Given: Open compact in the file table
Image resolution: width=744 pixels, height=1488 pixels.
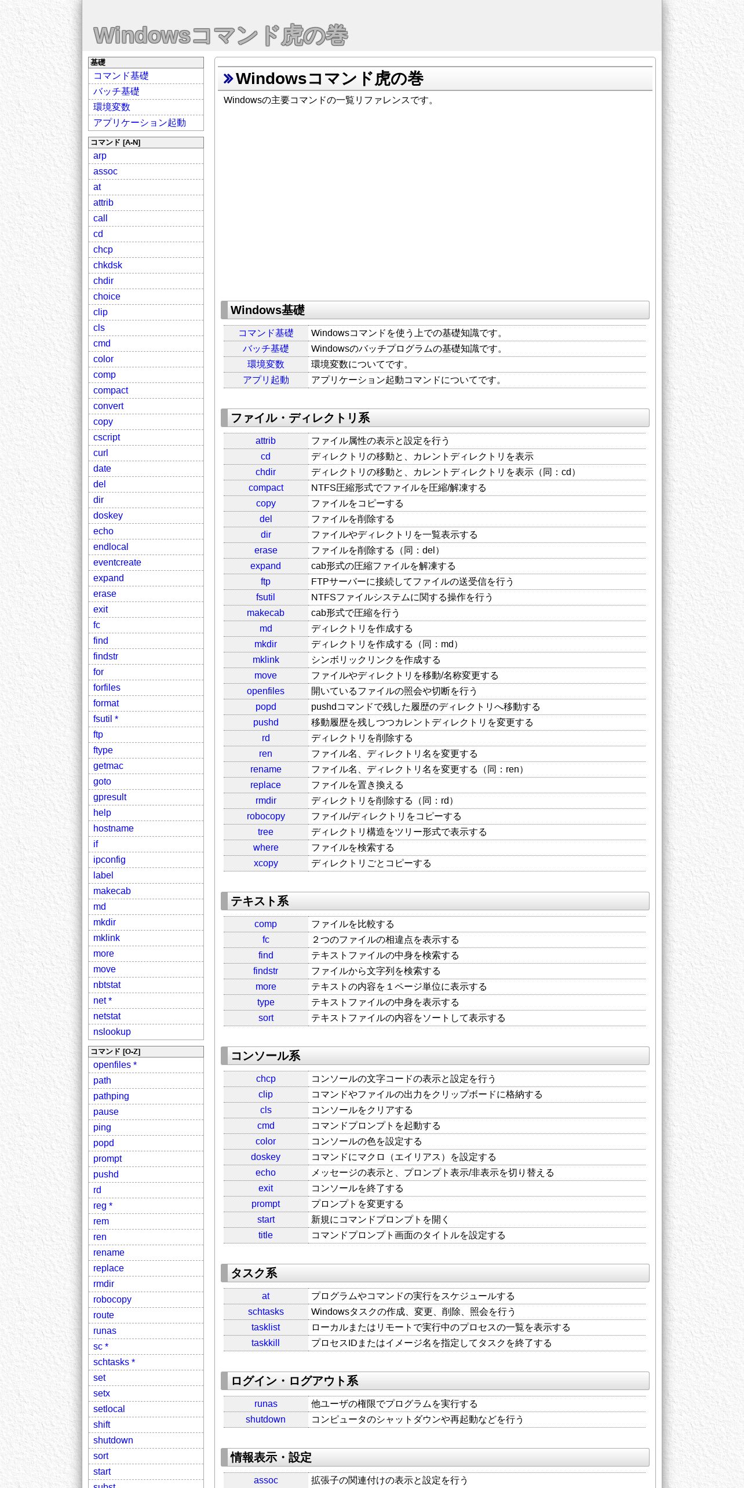Looking at the screenshot, I should click(x=265, y=488).
